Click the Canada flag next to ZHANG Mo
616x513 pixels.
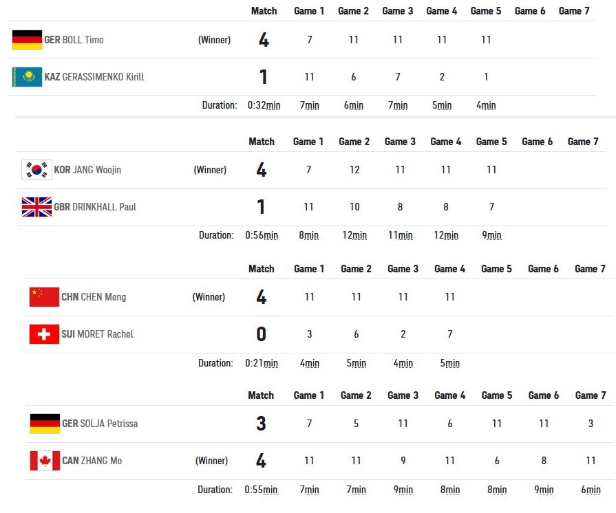[45, 461]
